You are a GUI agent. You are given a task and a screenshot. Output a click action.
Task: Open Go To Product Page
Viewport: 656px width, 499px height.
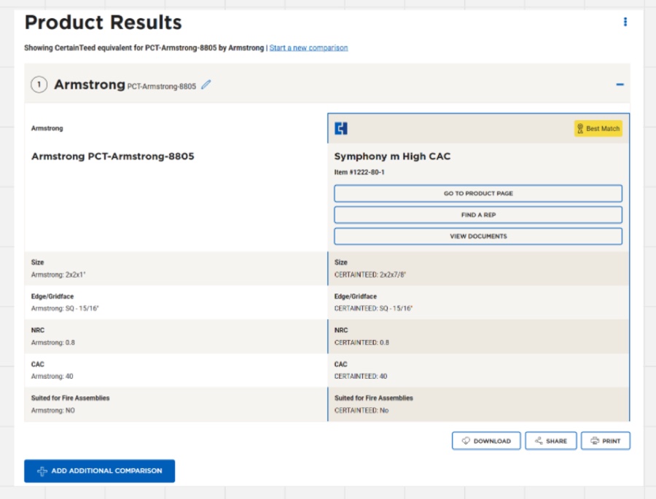(477, 193)
